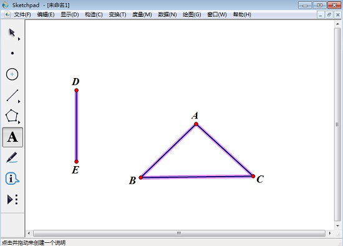Image resolution: width=343 pixels, height=246 pixels.
Task: Restore the inner document window
Action: [329, 15]
